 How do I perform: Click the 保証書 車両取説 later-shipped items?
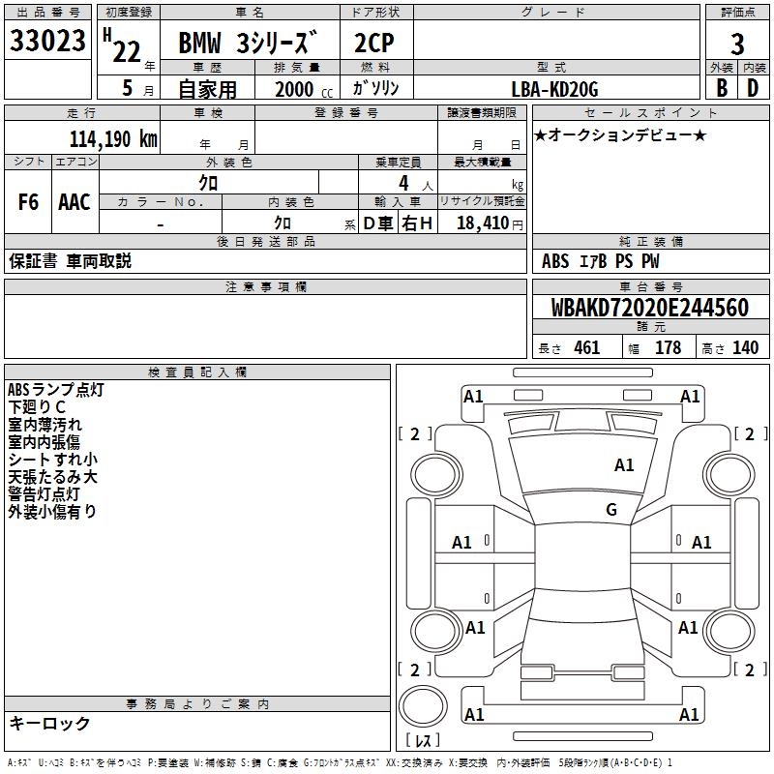click(x=70, y=261)
